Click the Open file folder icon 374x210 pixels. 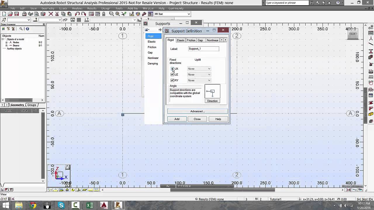pos(10,14)
